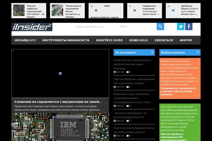
Task: Click the arrow icon in Выбор редакции header
Action: tap(198, 52)
